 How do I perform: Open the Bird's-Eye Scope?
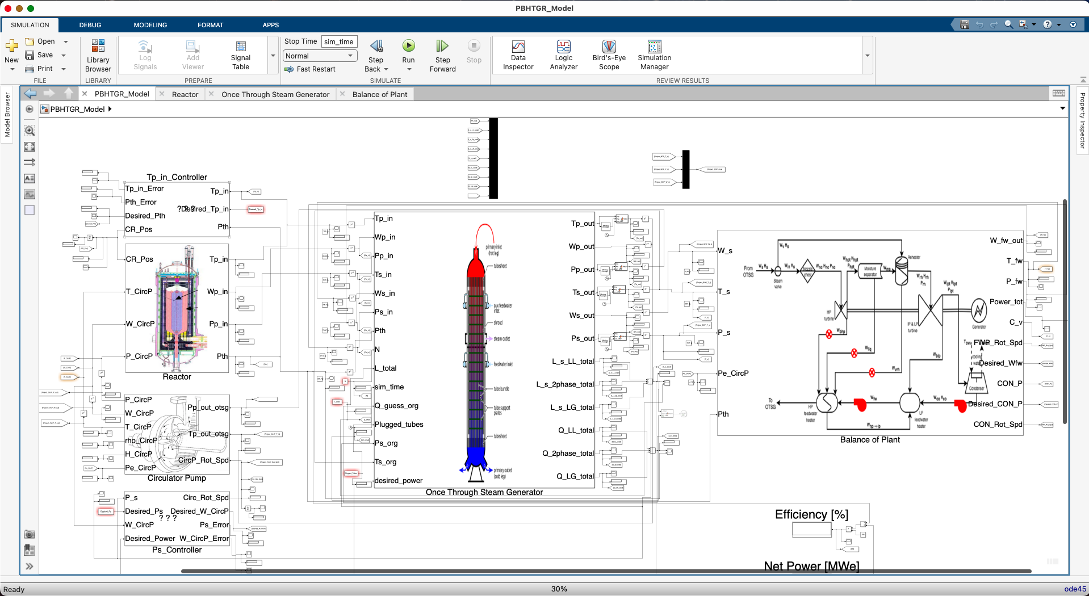tap(608, 54)
